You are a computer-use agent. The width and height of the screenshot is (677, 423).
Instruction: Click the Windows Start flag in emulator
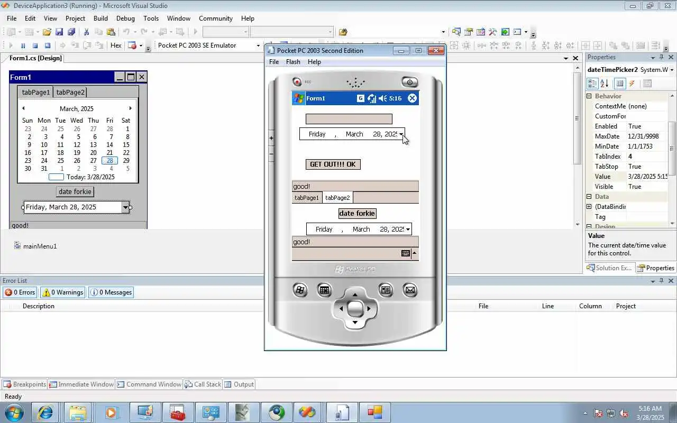[x=298, y=98]
